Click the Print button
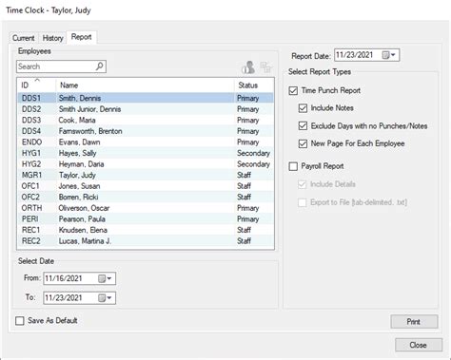This screenshot has width=451, height=360. [x=414, y=322]
